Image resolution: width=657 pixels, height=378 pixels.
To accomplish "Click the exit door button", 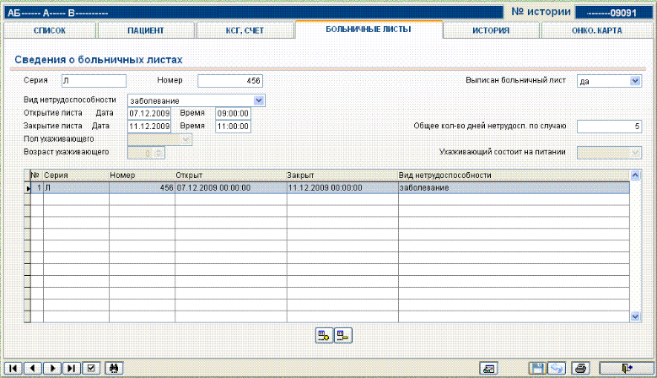I will pyautogui.click(x=625, y=368).
